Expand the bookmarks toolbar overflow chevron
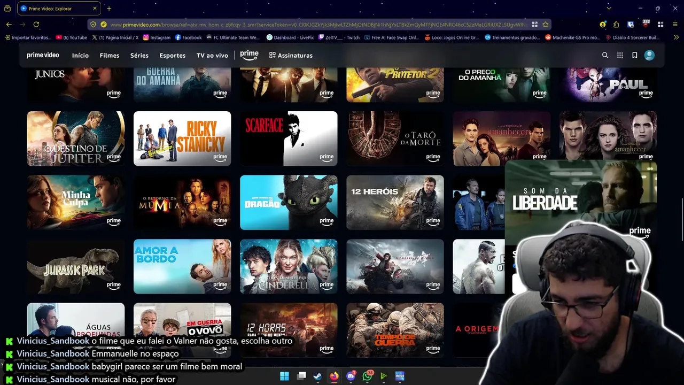 click(x=675, y=37)
